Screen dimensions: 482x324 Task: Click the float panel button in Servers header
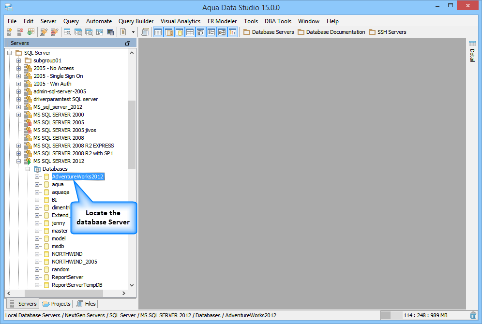tap(128, 44)
